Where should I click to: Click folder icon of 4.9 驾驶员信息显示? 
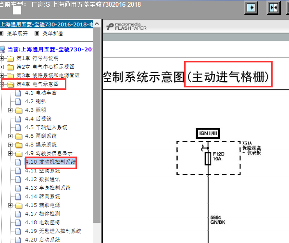pyautogui.click(x=19, y=154)
